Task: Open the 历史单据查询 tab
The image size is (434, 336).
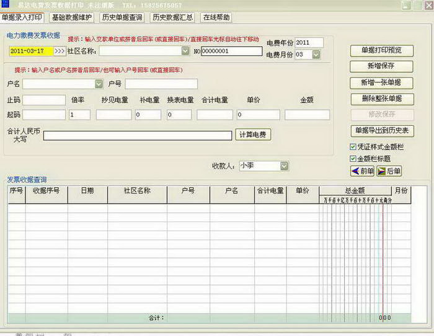Action: click(122, 17)
